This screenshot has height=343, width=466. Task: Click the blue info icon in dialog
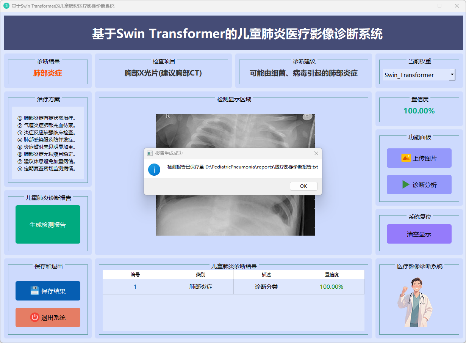[x=154, y=169]
